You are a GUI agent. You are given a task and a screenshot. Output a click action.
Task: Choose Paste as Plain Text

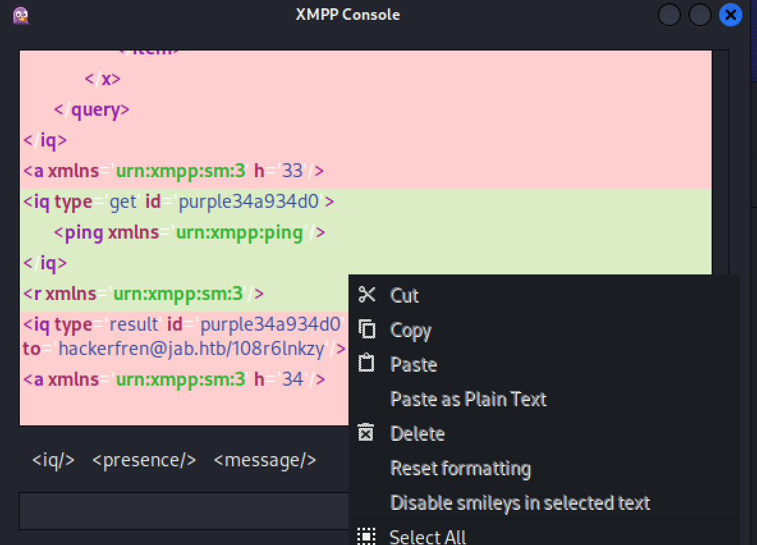click(468, 399)
